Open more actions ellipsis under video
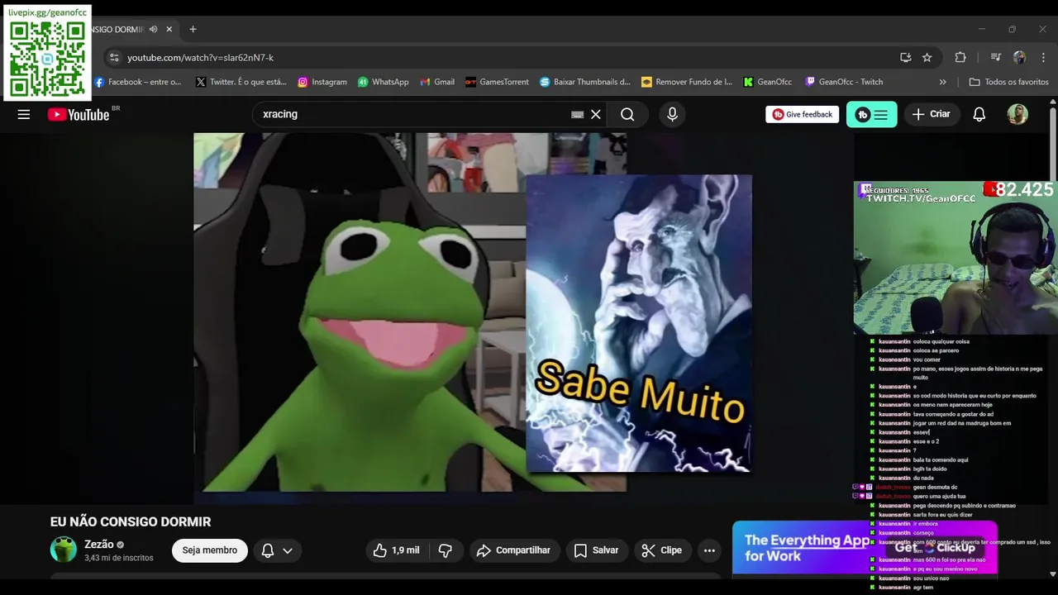Viewport: 1058px width, 595px height. pyautogui.click(x=709, y=550)
